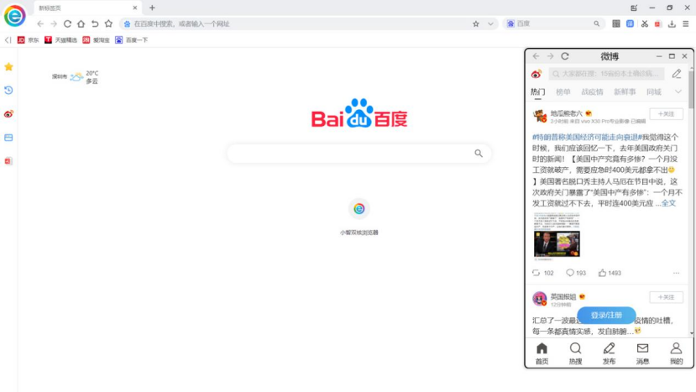Expand post with 全文 link

[668, 203]
